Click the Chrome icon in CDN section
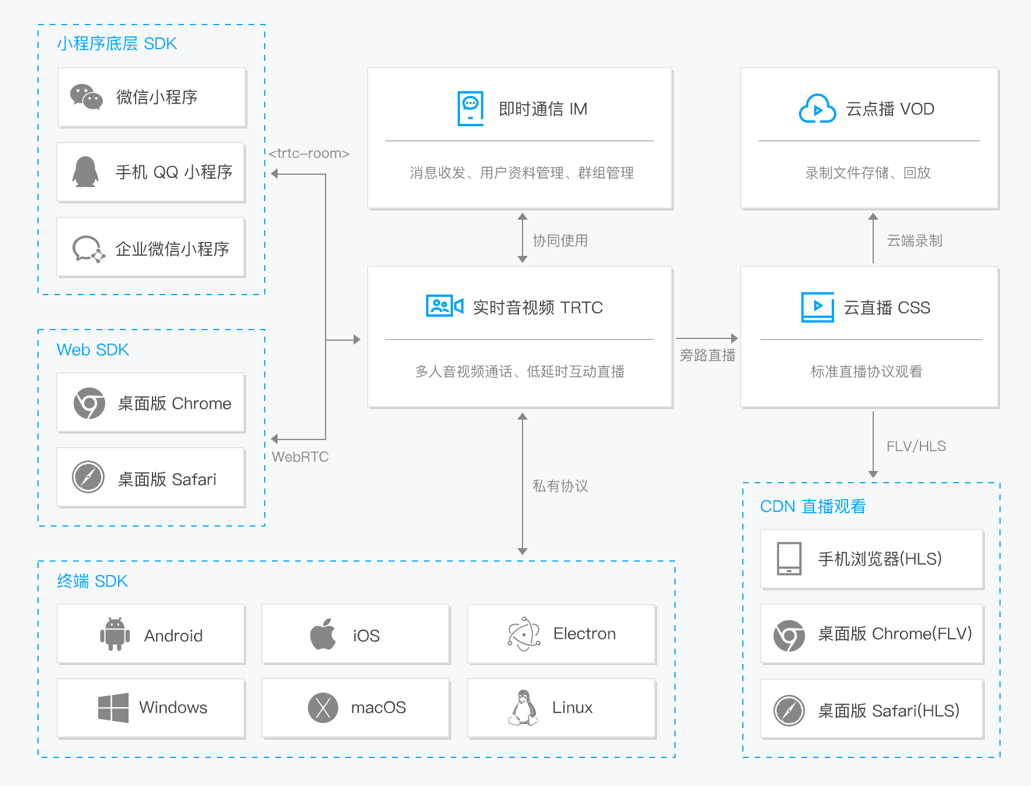This screenshot has width=1031, height=786. pos(789,636)
